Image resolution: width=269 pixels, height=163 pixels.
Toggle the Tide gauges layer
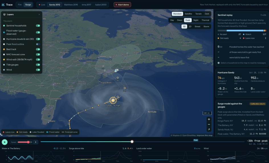(x=38, y=65)
